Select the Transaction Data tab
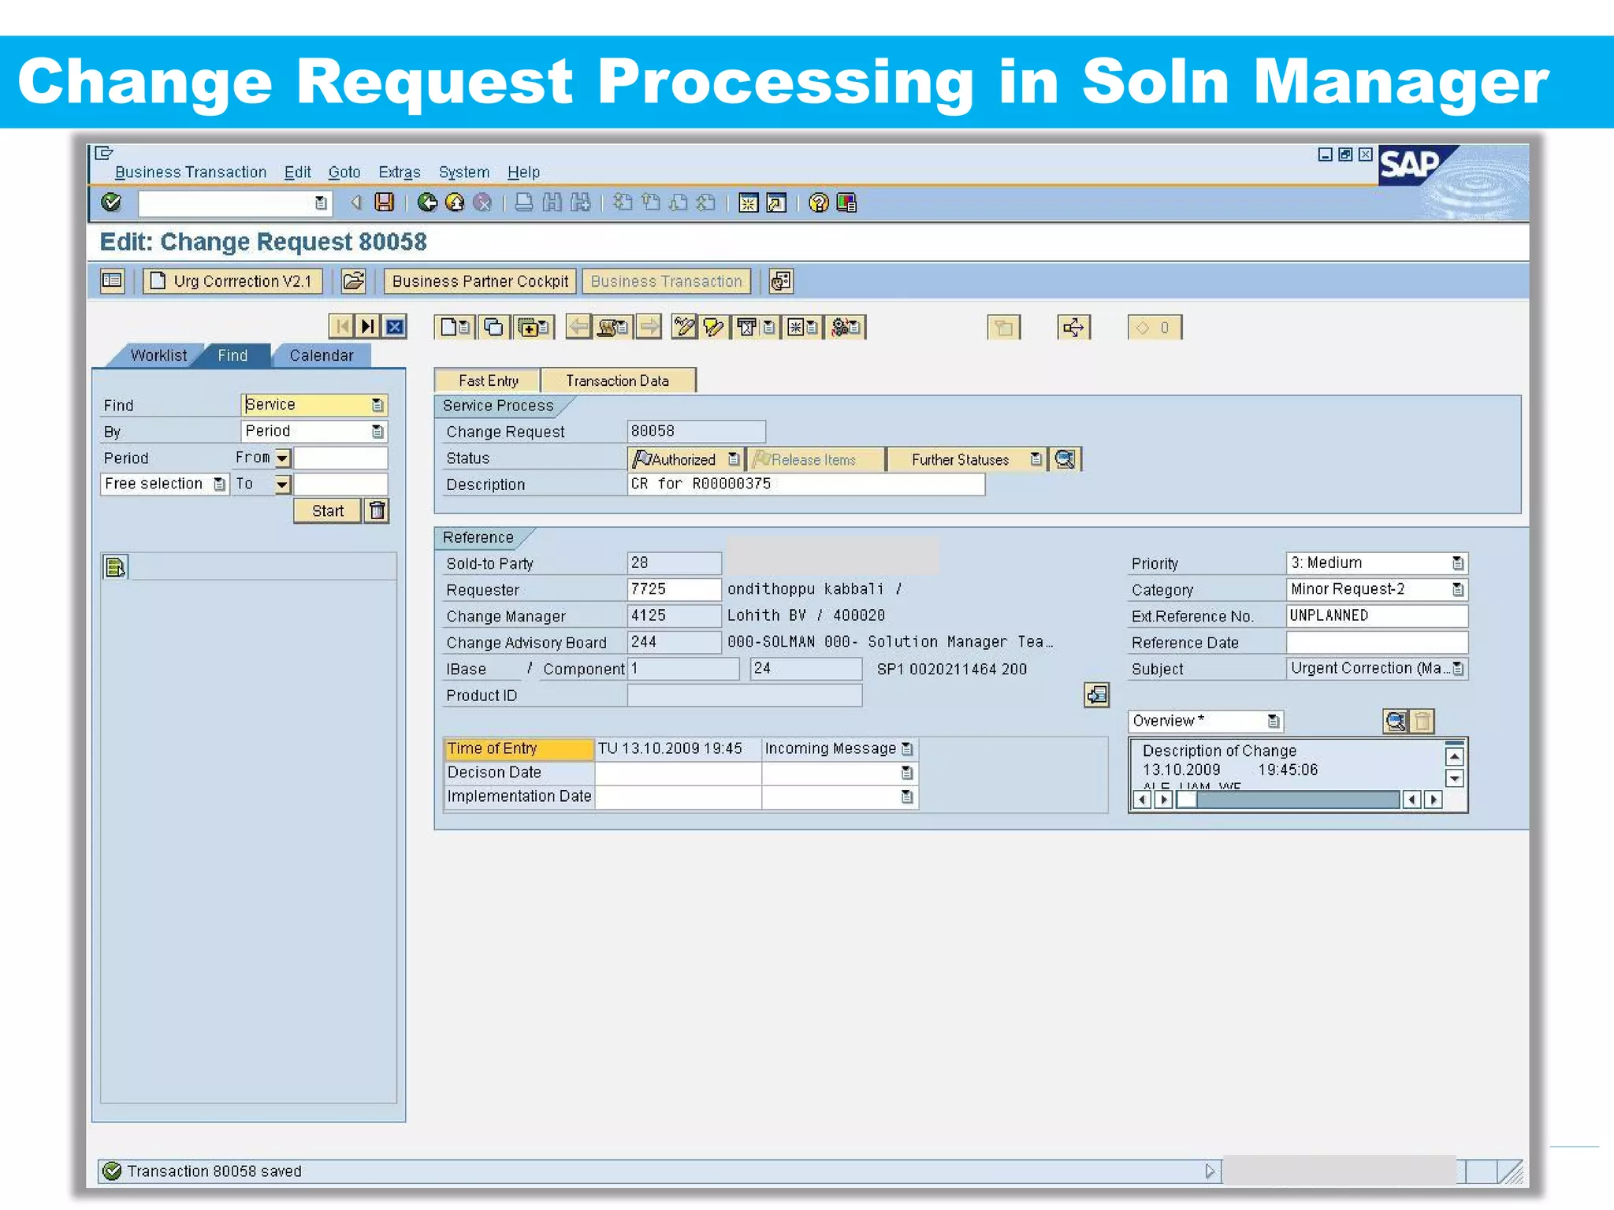 618,380
